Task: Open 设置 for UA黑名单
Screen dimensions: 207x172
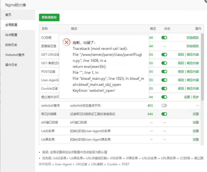Action: 196,139
